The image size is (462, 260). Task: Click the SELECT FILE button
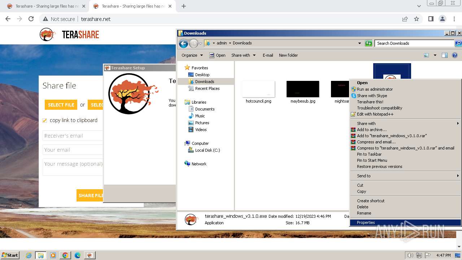pyautogui.click(x=61, y=105)
